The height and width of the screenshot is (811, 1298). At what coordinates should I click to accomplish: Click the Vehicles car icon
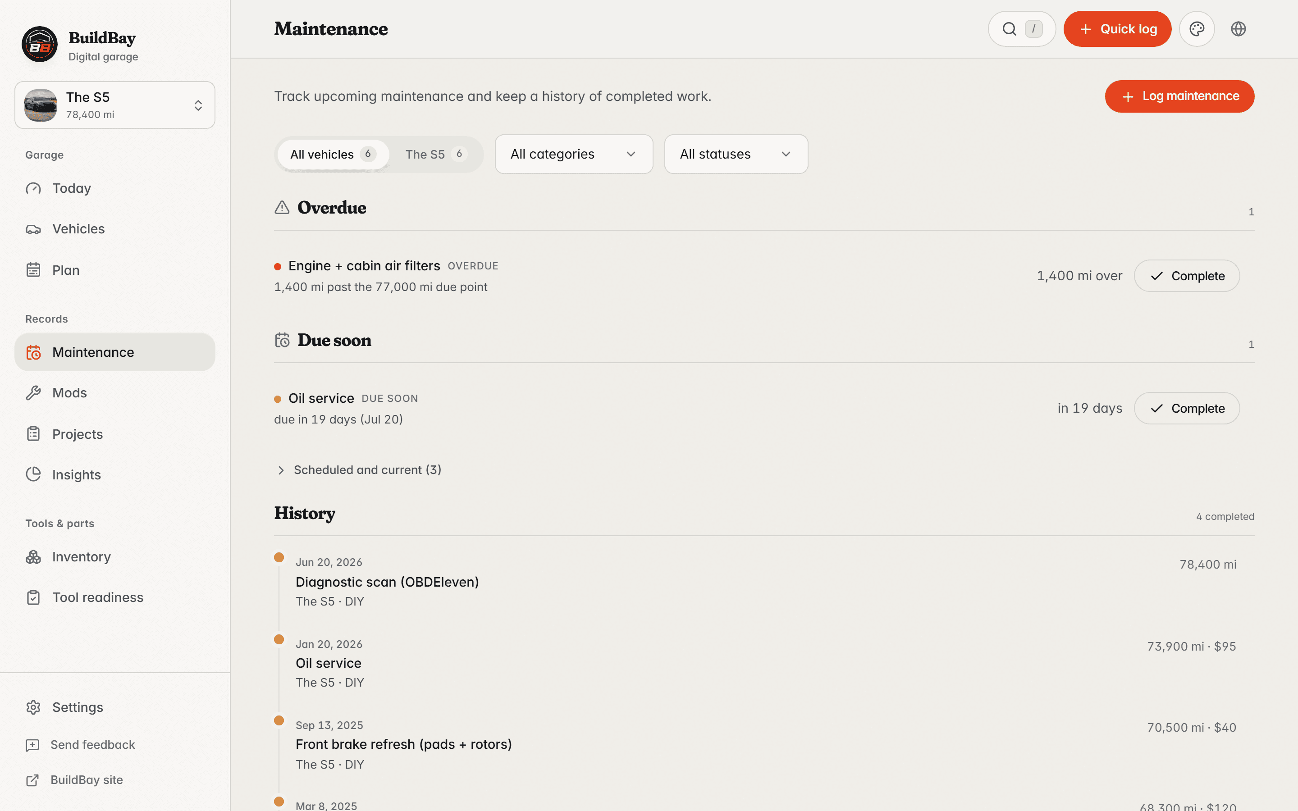click(33, 229)
